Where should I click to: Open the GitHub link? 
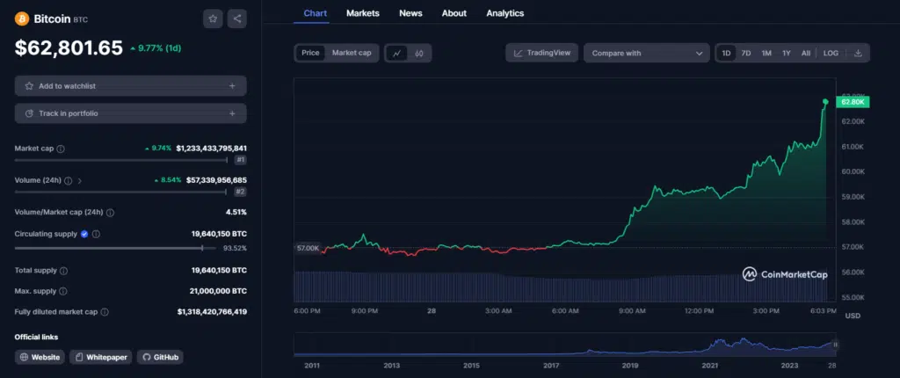[x=160, y=357]
